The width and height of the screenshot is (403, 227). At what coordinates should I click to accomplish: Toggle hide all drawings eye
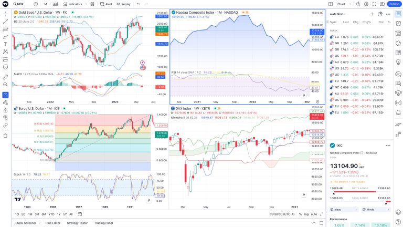coord(5,118)
